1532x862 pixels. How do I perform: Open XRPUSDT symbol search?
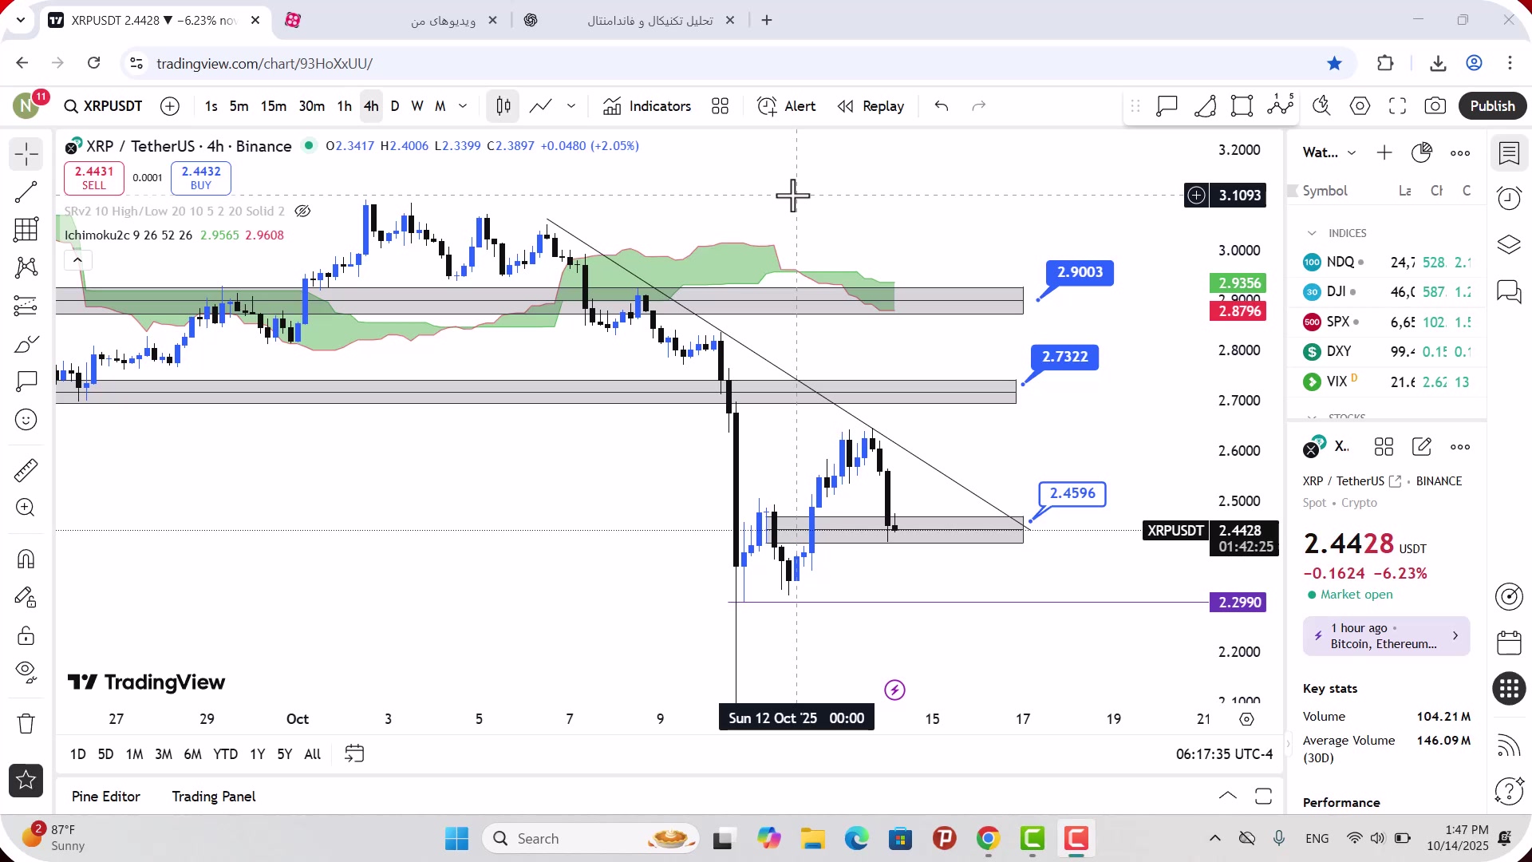coord(104,106)
